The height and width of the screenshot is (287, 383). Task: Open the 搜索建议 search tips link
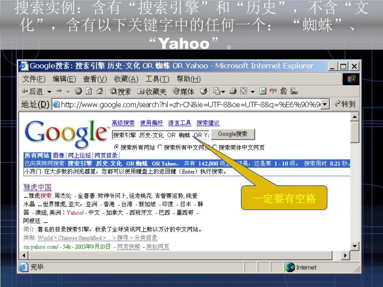(x=208, y=123)
